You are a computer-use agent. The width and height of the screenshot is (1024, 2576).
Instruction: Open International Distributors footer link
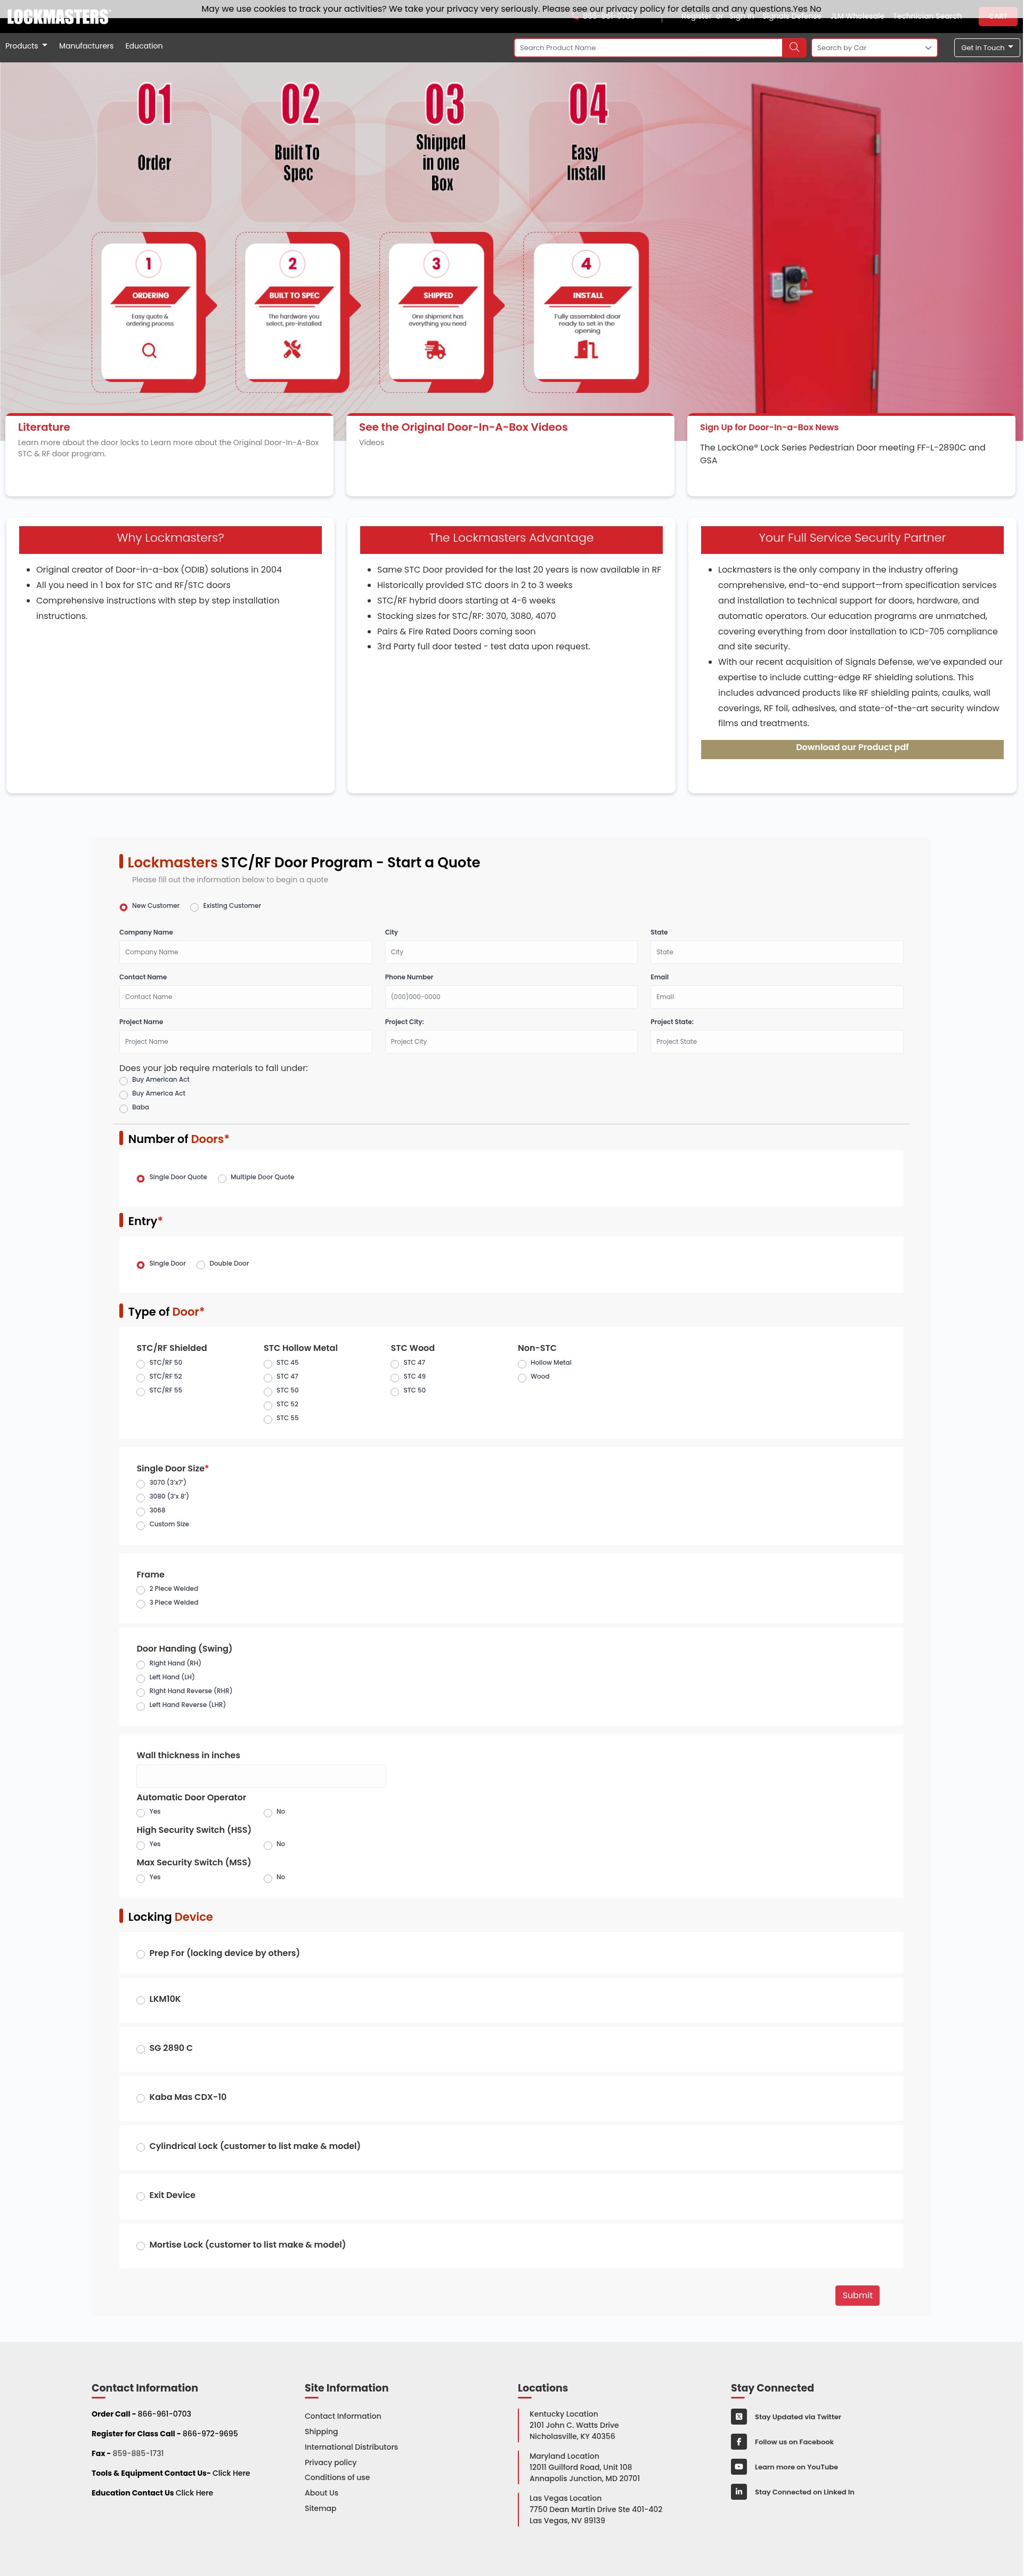[x=351, y=2447]
